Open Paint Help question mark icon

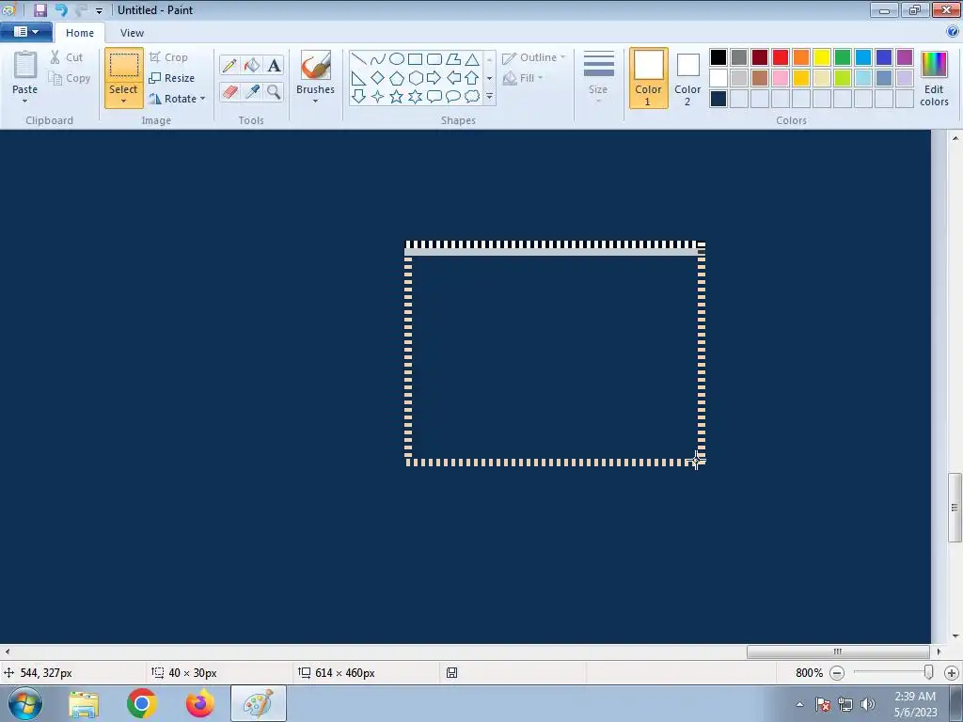(953, 32)
